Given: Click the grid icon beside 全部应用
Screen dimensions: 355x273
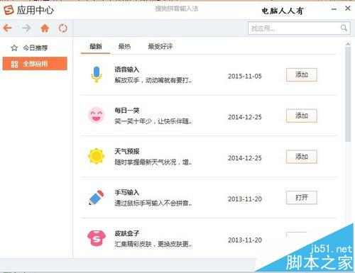Looking at the screenshot, I should [x=14, y=64].
